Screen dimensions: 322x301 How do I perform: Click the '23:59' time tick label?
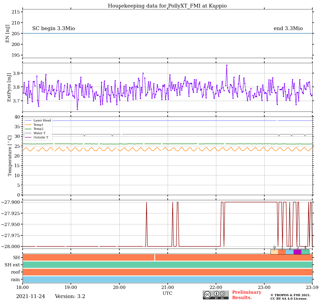[312, 288]
